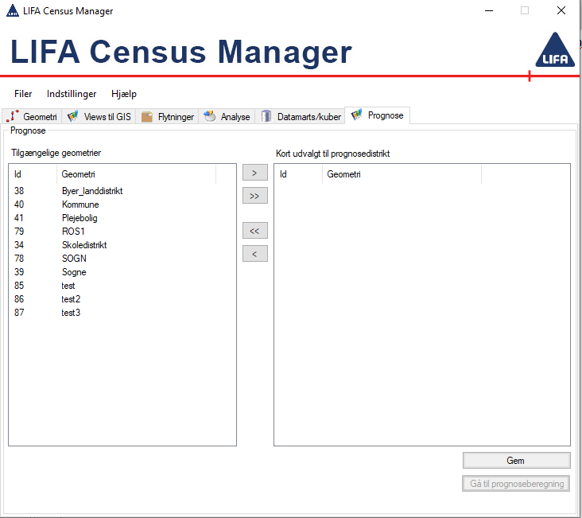Screen dimensions: 582x518
Task: Switch to the Analyse tab
Action: point(227,116)
